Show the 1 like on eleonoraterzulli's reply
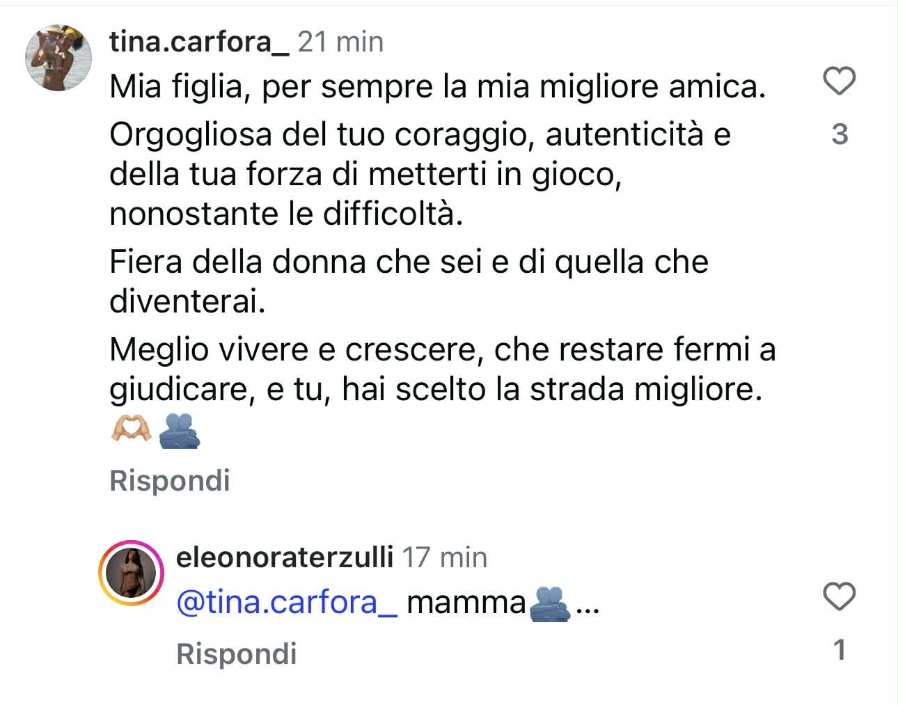The image size is (898, 705). [x=840, y=650]
